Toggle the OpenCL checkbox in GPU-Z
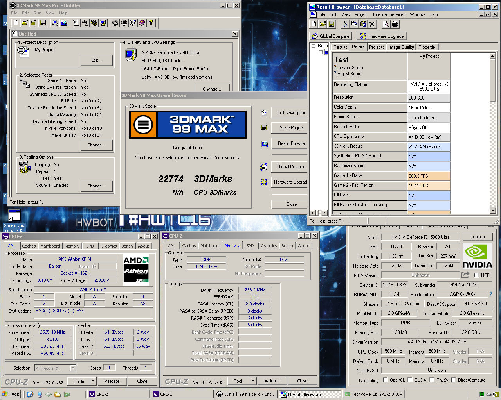501x400 pixels. point(385,380)
